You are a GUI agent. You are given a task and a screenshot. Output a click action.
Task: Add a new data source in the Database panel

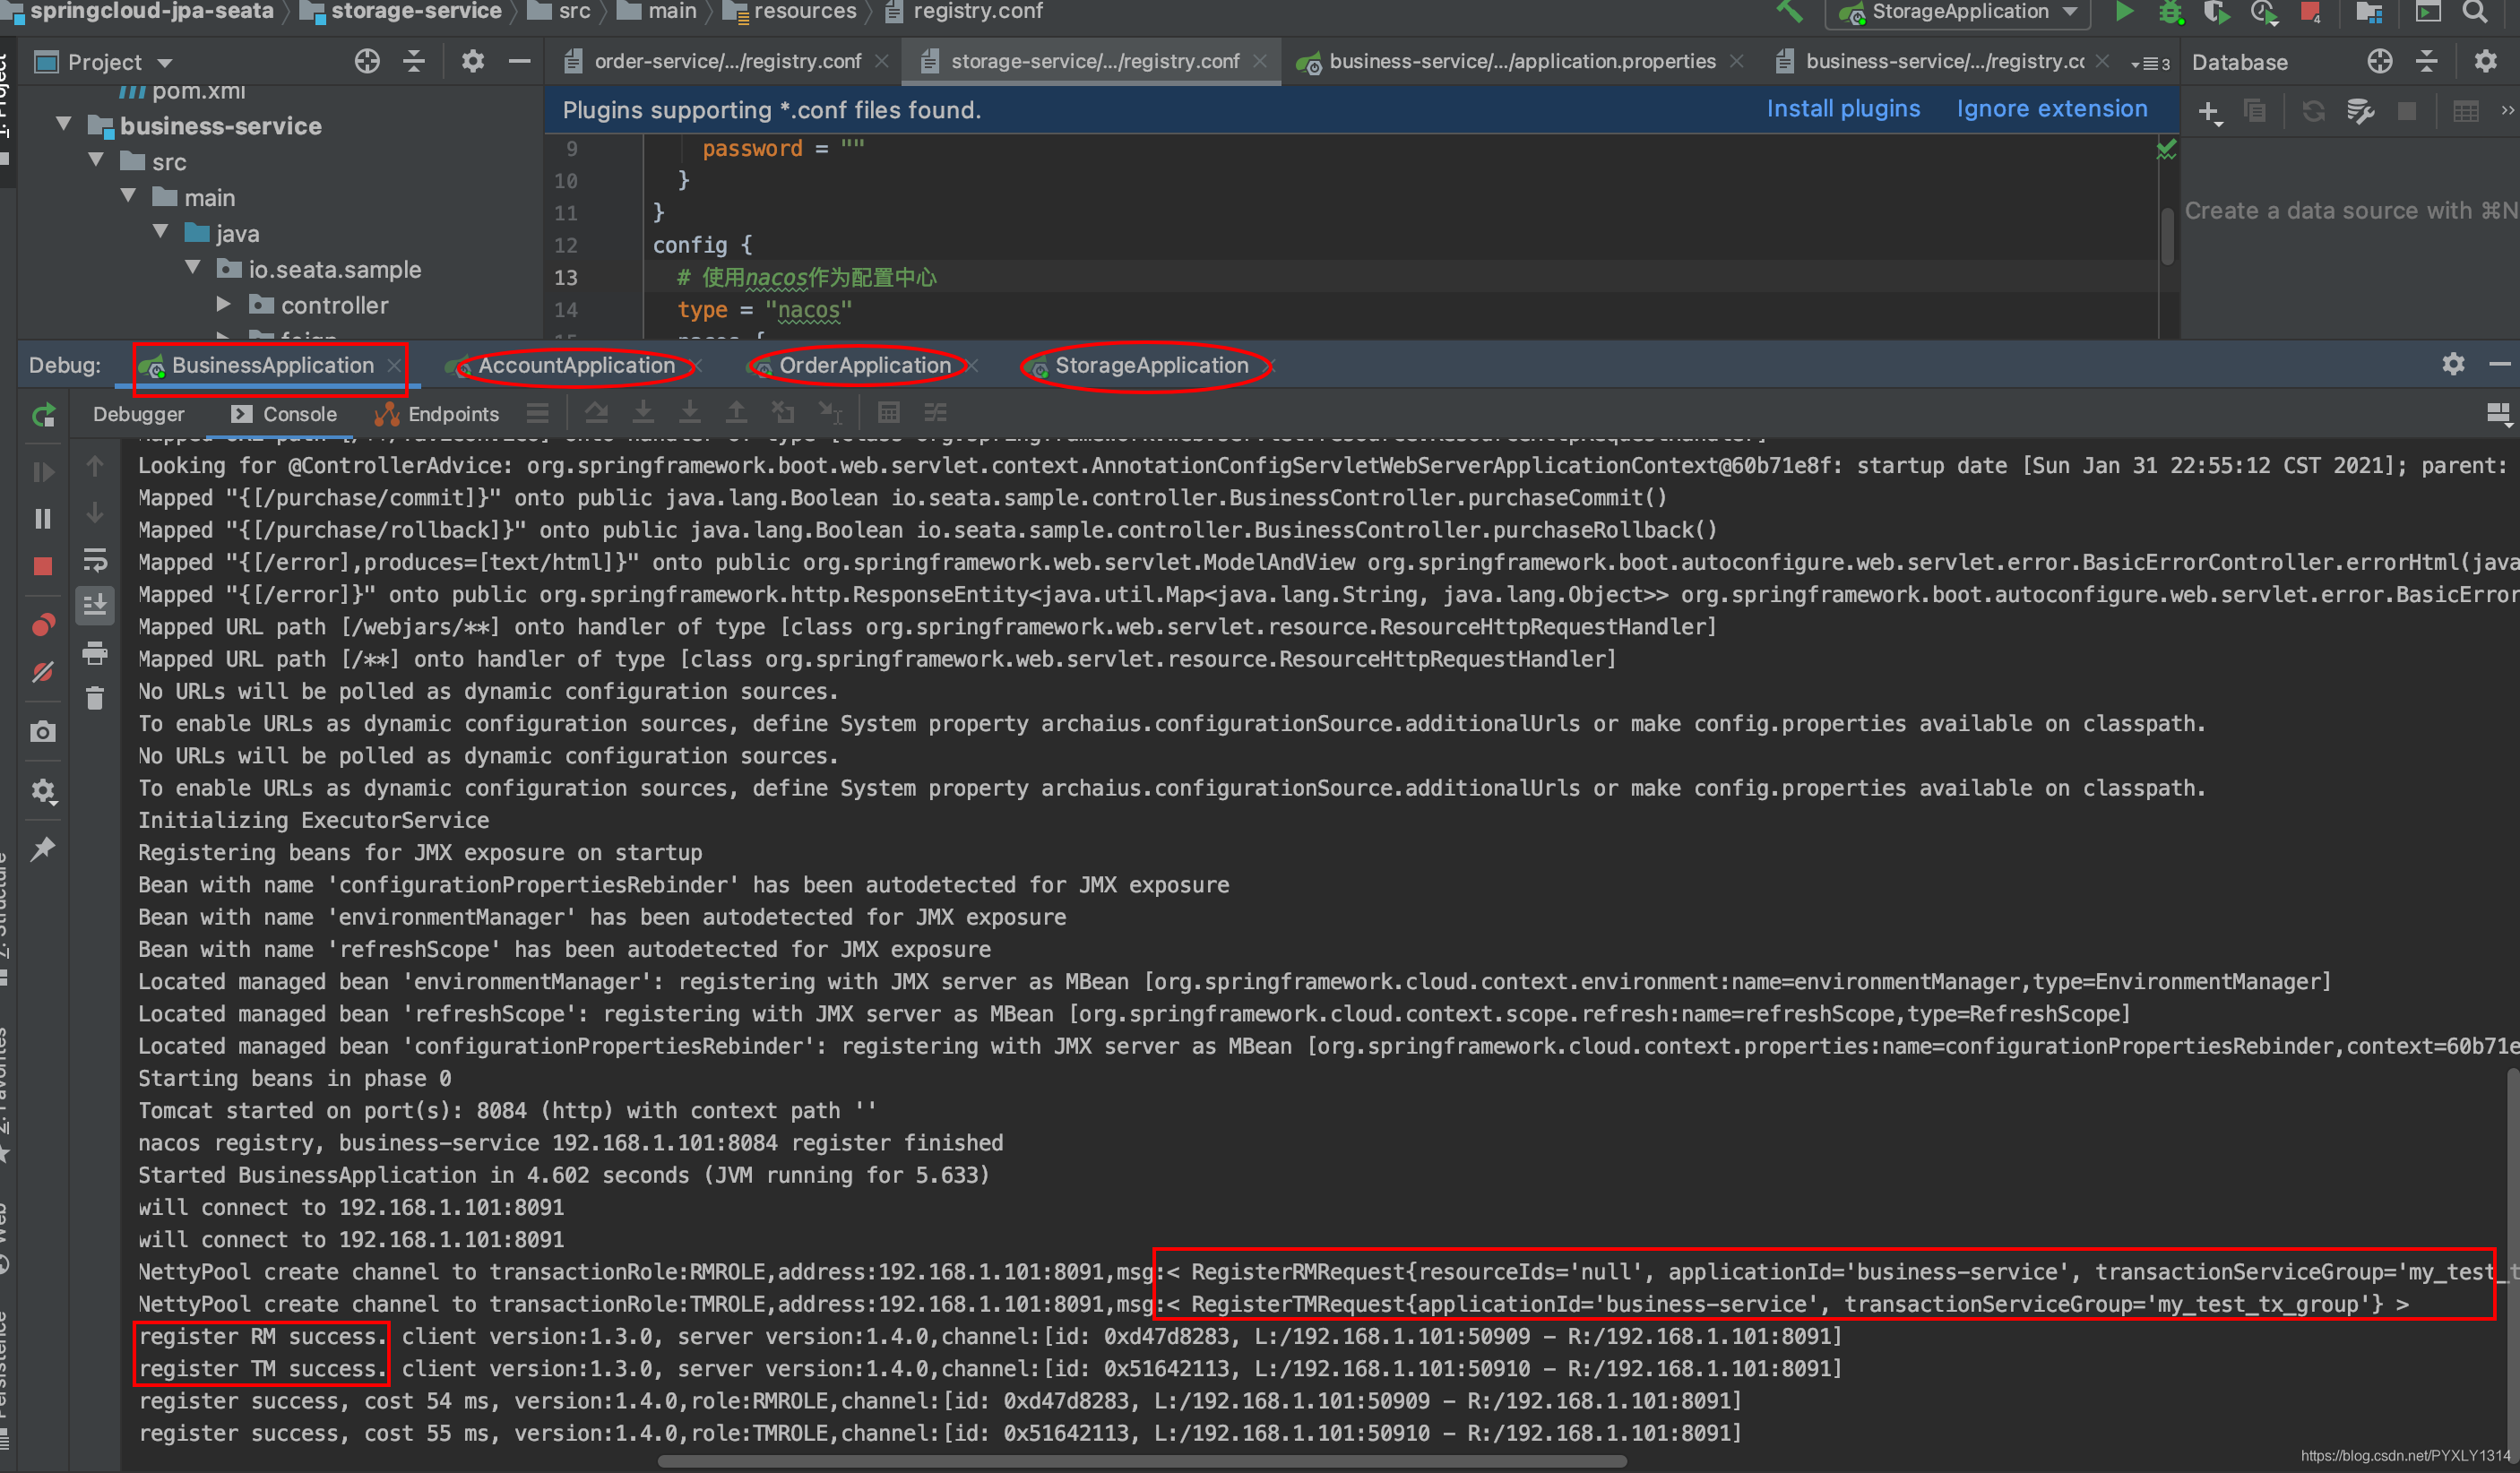pos(2210,111)
